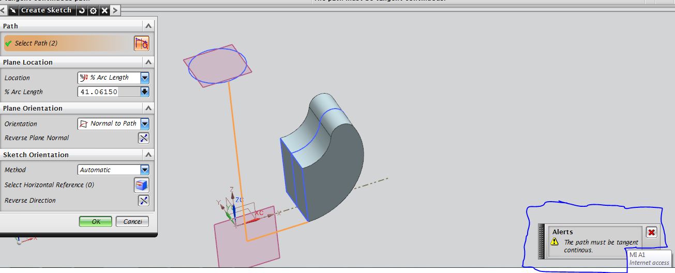Click the Reverse Direction icon

(143, 201)
